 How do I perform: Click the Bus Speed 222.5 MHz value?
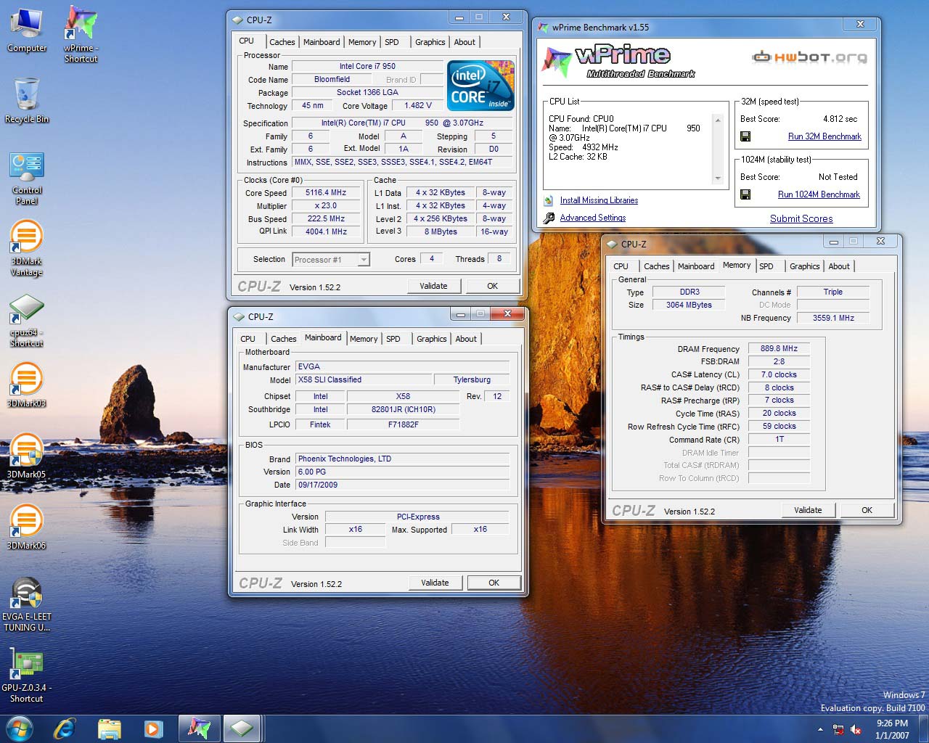click(x=326, y=219)
